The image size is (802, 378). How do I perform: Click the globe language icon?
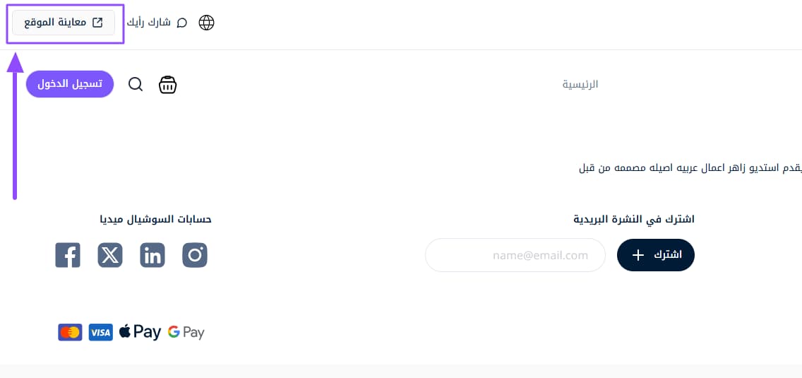click(206, 23)
